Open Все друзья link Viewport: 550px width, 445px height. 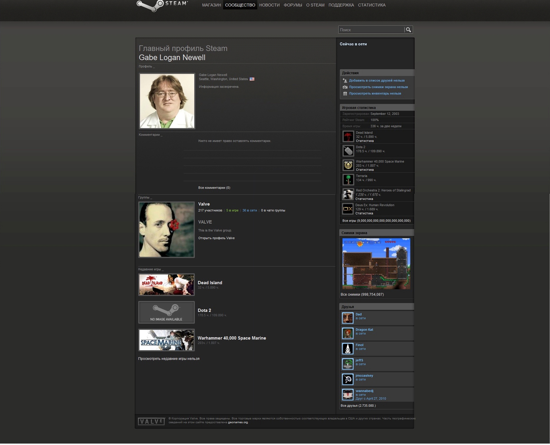(358, 406)
